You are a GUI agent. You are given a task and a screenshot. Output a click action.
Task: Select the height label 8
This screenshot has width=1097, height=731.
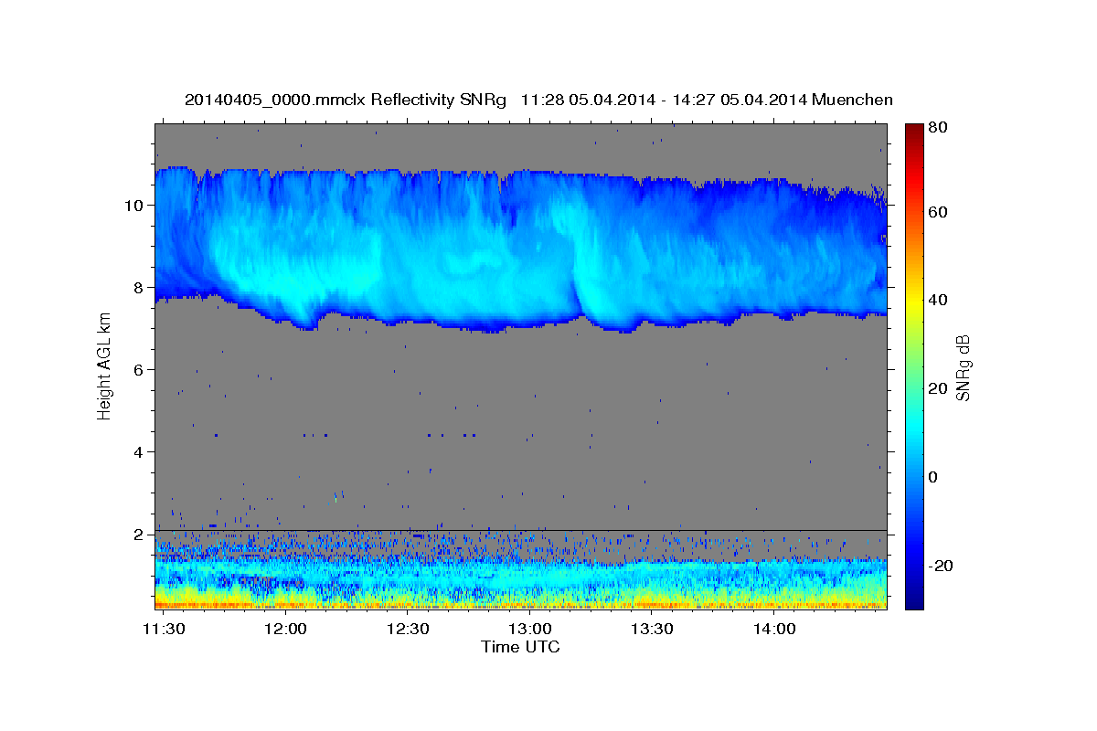click(141, 288)
